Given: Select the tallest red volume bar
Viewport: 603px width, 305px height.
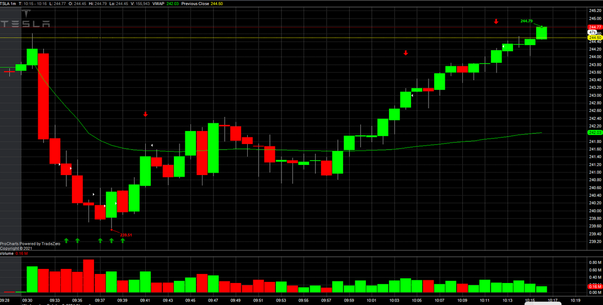Looking at the screenshot, I should coord(88,276).
